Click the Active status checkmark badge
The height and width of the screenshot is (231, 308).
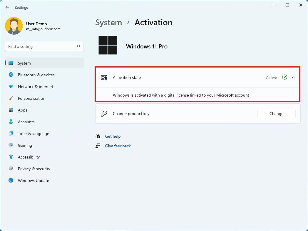tap(284, 77)
